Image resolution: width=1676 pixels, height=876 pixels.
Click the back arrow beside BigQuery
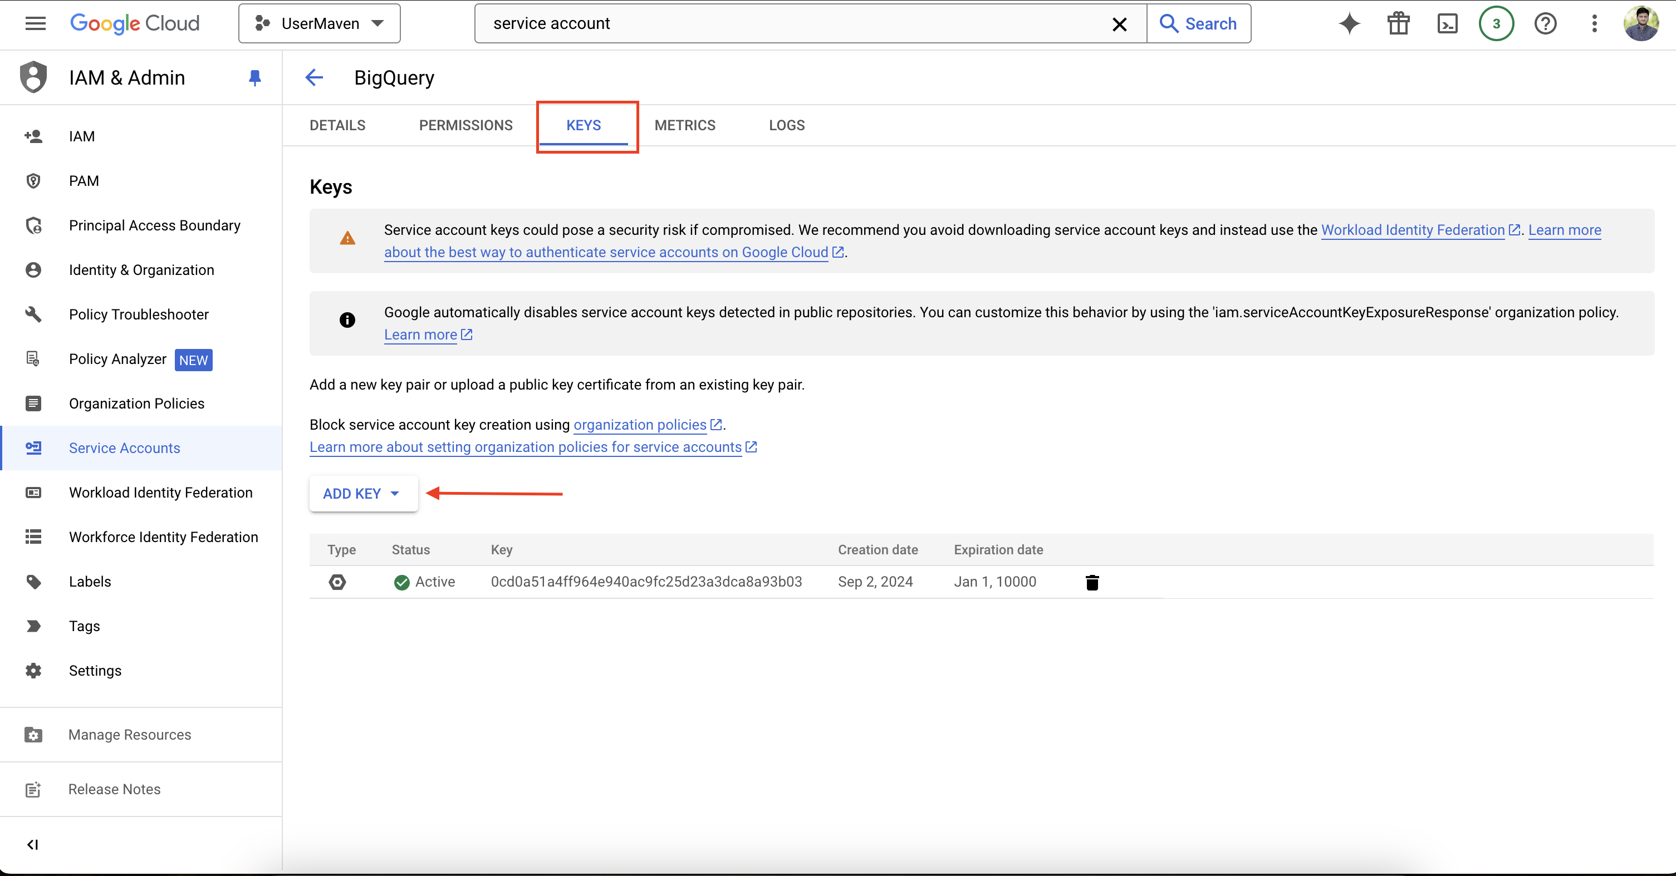point(314,78)
